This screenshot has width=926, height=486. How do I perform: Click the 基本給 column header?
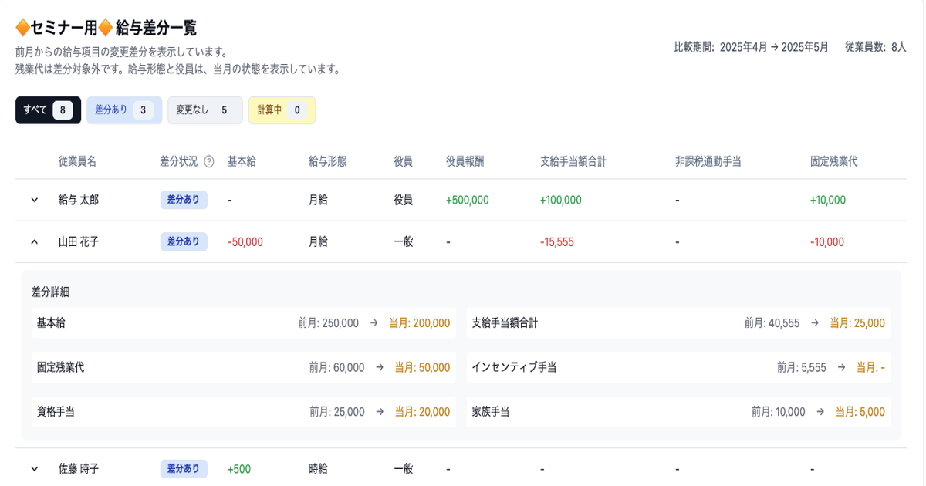pyautogui.click(x=242, y=161)
